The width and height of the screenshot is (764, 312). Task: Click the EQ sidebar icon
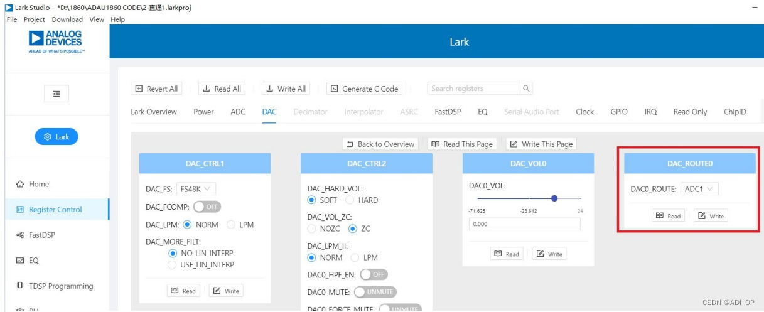tap(19, 261)
